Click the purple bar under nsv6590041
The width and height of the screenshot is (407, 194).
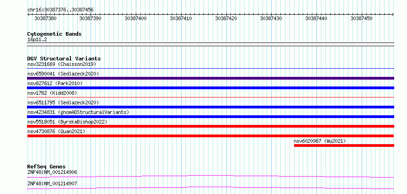(x=210, y=78)
